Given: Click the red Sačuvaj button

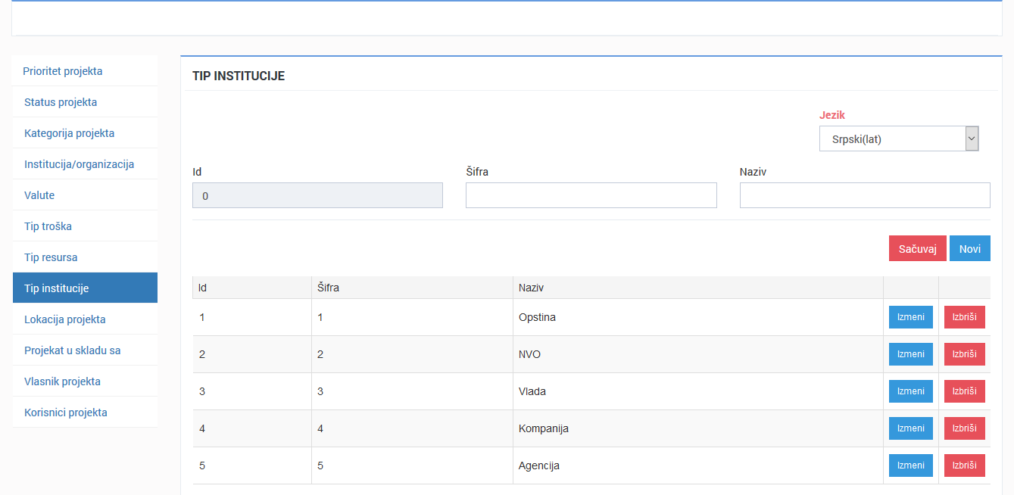Looking at the screenshot, I should pyautogui.click(x=917, y=248).
